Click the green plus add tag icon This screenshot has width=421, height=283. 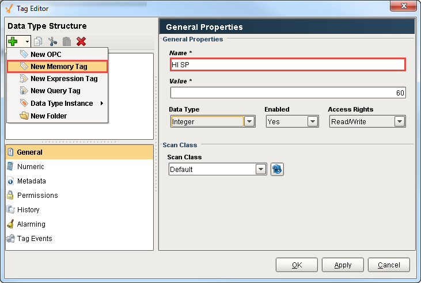(13, 41)
